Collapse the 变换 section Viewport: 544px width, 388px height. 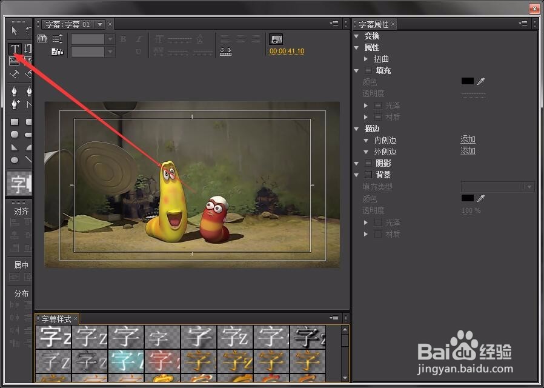[357, 36]
